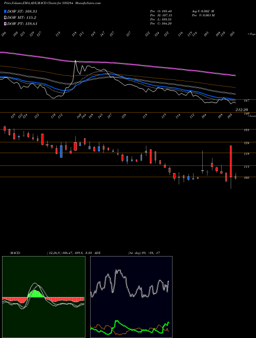Open the dark blue ADX indicator panel
This screenshot has width=256, height=338.
tap(131, 297)
